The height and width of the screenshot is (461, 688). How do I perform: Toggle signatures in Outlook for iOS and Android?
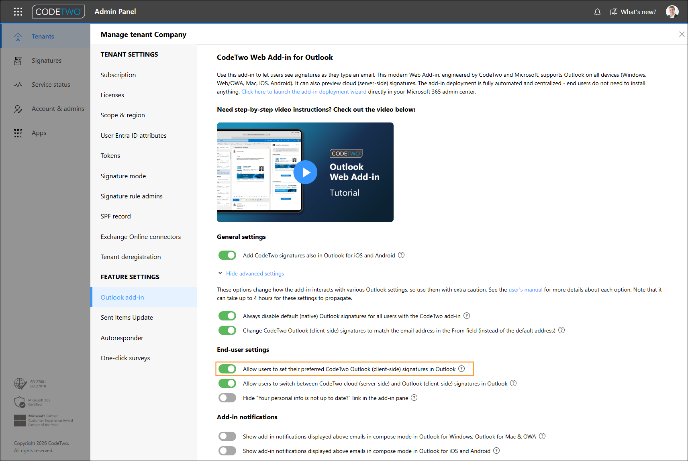pyautogui.click(x=227, y=255)
